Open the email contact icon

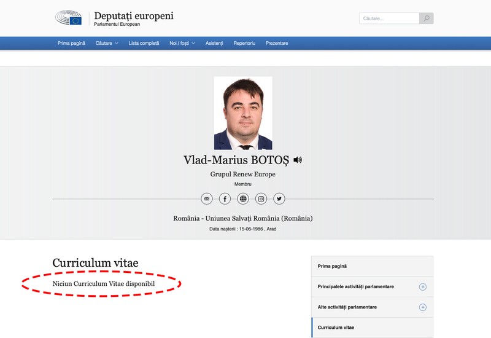pos(207,198)
